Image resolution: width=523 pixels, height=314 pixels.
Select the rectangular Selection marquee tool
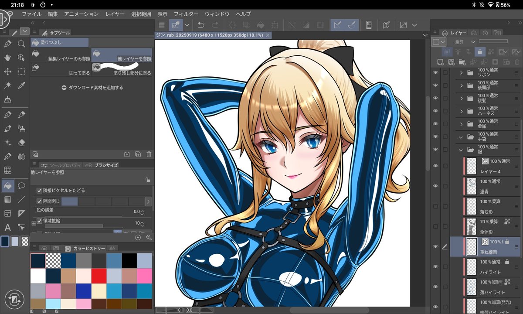pos(21,72)
